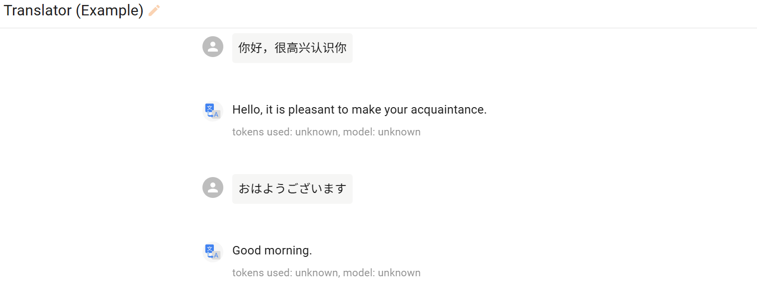This screenshot has width=757, height=308.
Task: Click the word 'acquaintance' in the first reply
Action: tap(447, 110)
